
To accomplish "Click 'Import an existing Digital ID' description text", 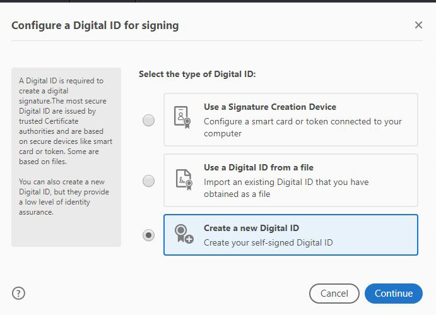I will coord(286,188).
